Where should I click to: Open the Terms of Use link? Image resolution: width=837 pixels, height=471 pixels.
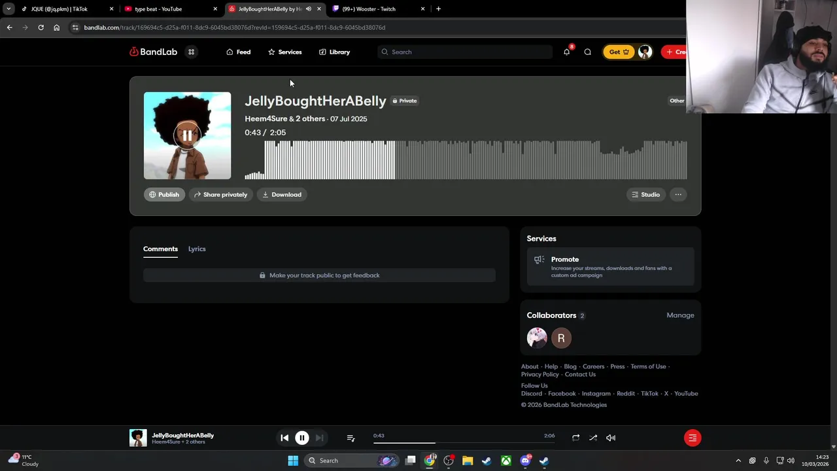[x=648, y=366]
